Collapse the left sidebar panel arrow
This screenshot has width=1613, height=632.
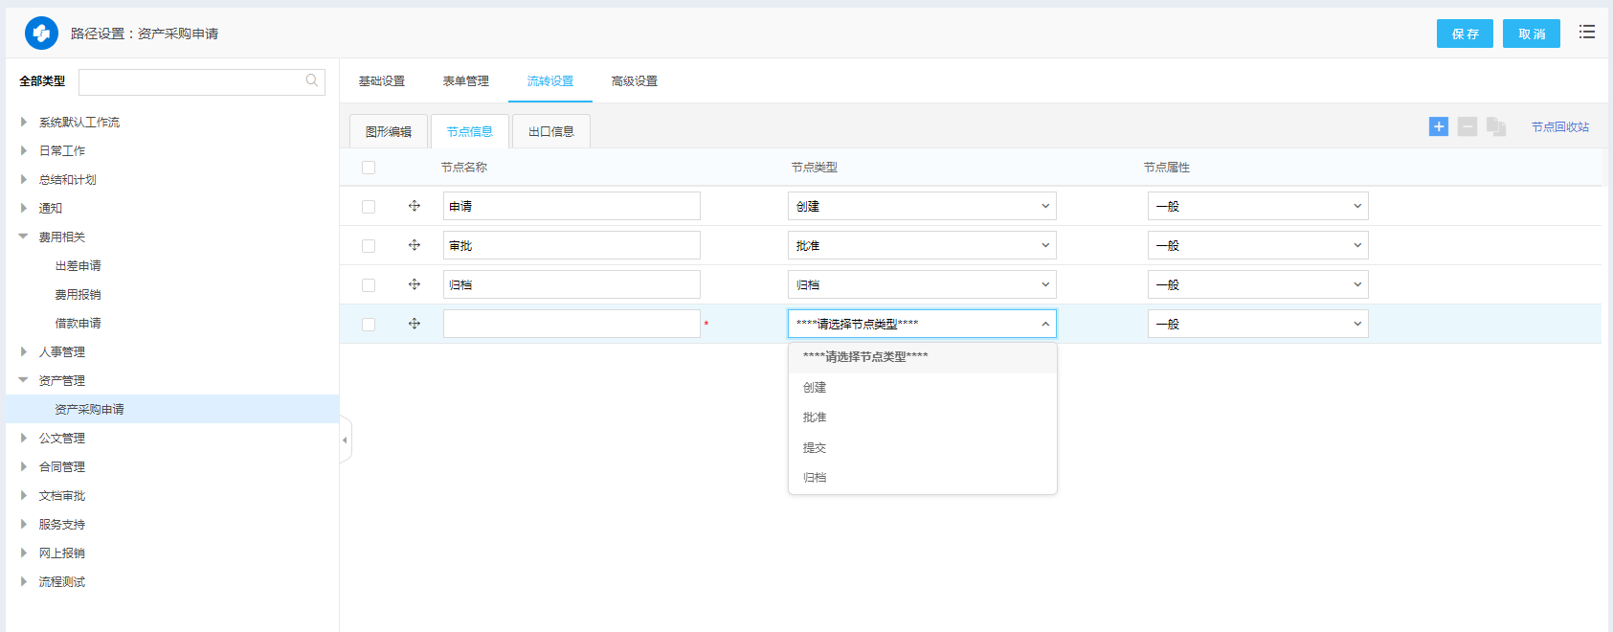(x=345, y=440)
